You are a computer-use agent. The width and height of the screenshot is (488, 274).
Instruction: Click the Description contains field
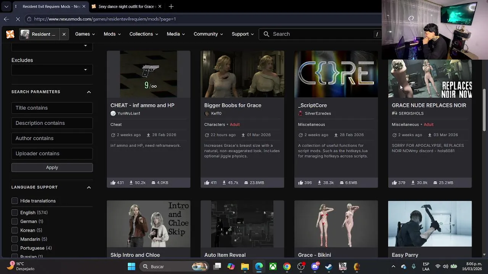pyautogui.click(x=52, y=123)
